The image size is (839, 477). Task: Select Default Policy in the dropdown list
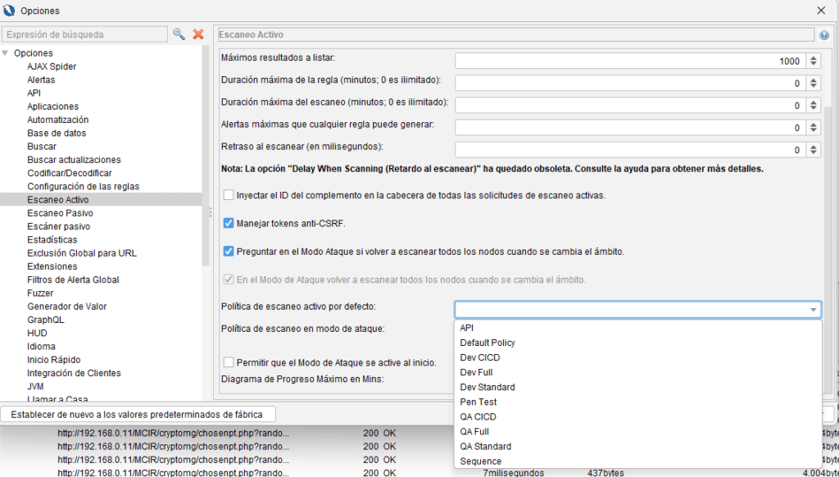[x=488, y=343]
